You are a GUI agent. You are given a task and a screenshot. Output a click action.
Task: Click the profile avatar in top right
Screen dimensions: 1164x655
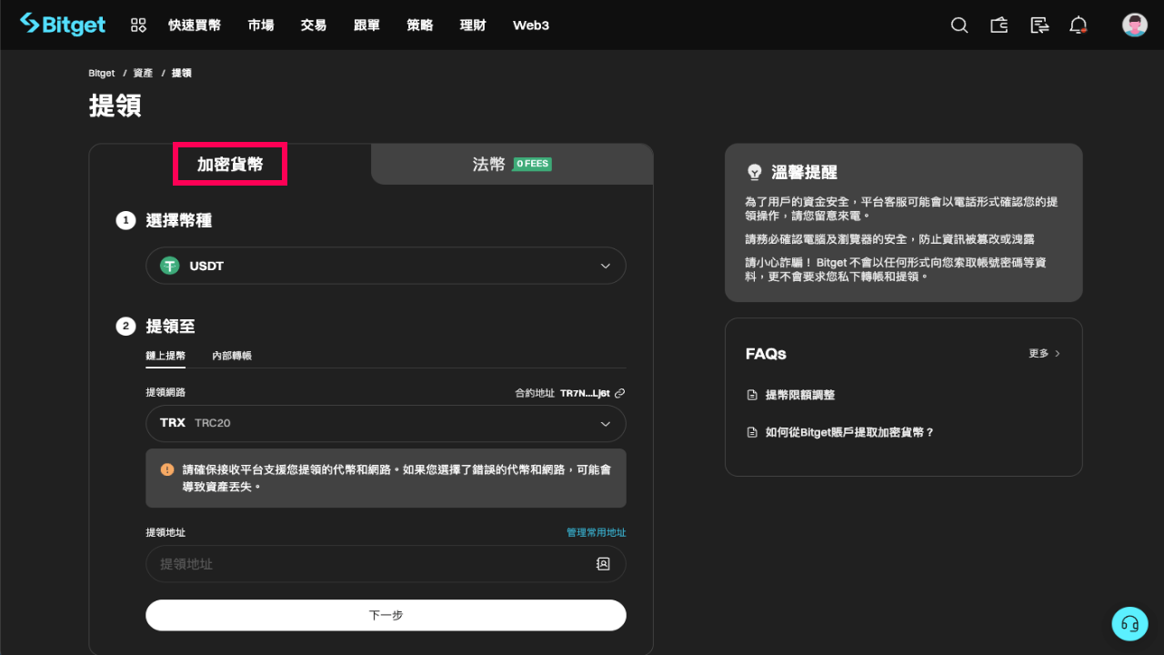pos(1134,25)
